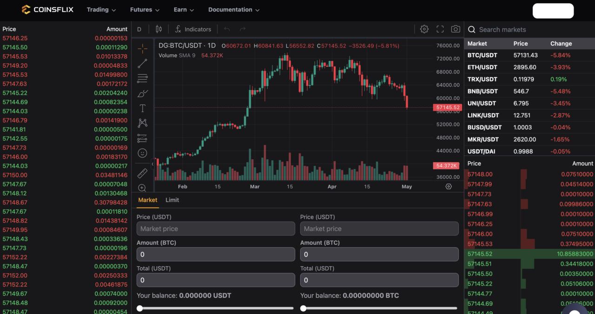Click ask order at price 57148.00
Screen dimensions: 595x314
click(x=529, y=174)
